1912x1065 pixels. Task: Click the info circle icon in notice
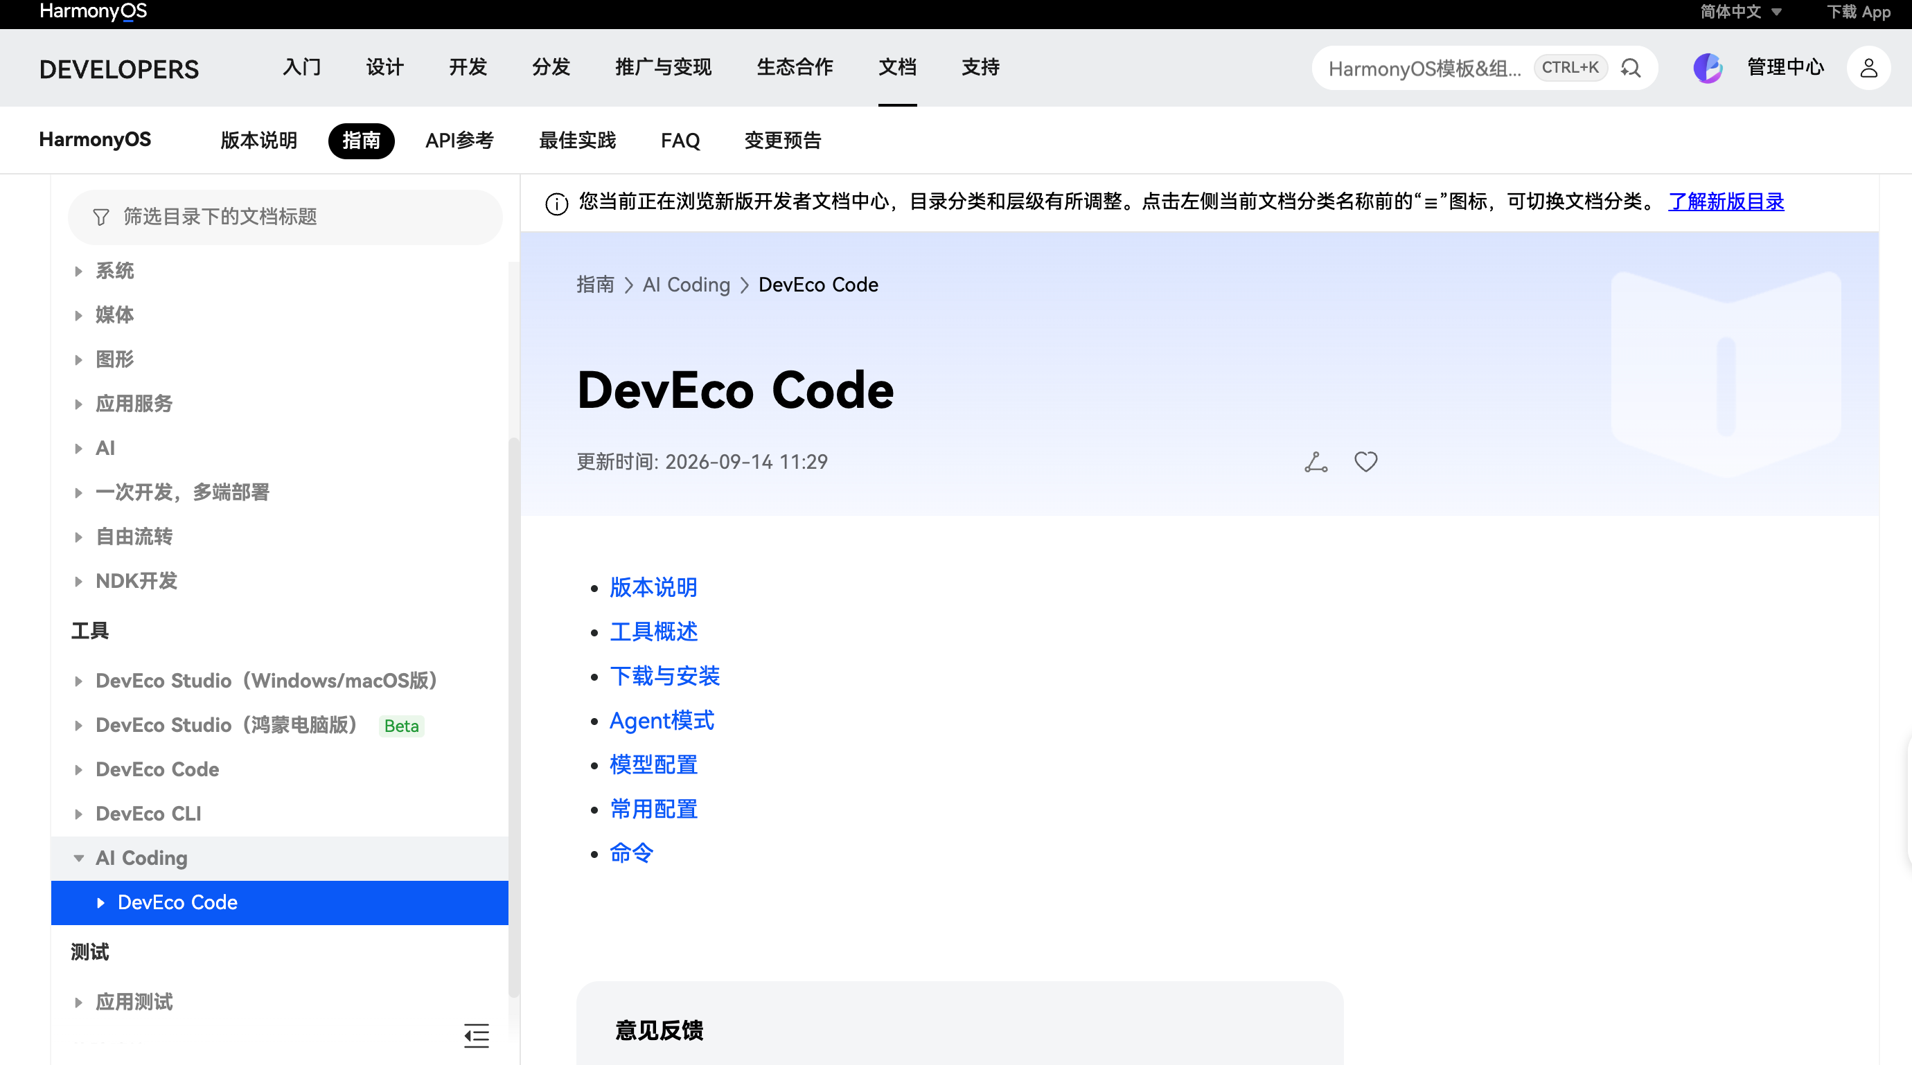(x=557, y=203)
